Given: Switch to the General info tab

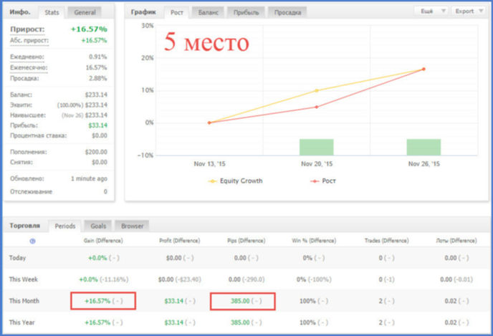Looking at the screenshot, I should (x=85, y=12).
